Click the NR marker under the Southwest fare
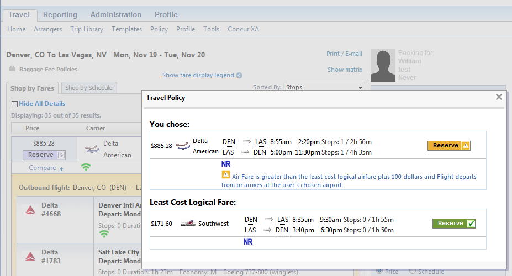The image size is (512, 276). [x=248, y=242]
